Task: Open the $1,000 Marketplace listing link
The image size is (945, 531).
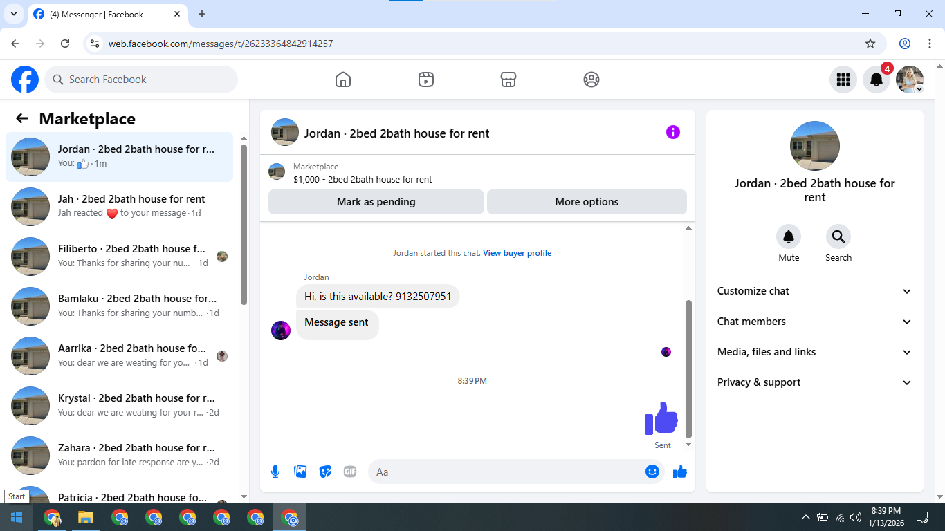Action: [363, 179]
